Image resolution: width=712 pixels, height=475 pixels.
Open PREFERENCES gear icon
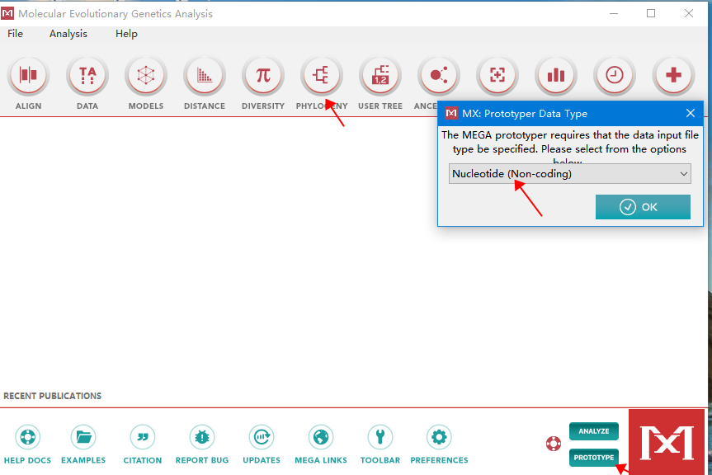(439, 437)
